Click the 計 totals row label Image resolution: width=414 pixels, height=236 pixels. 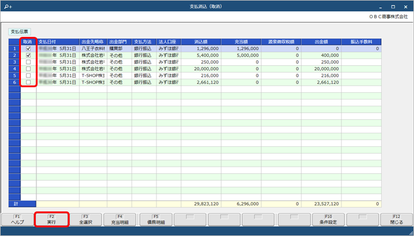click(x=22, y=204)
